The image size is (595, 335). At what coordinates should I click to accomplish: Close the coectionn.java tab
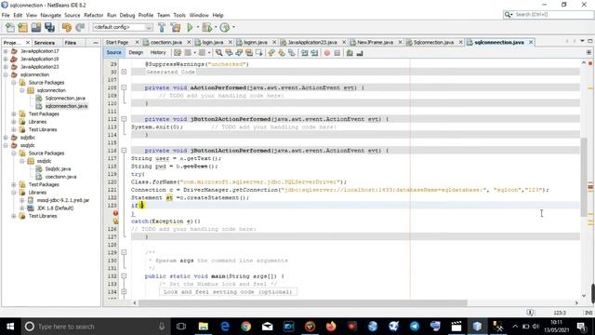point(189,42)
